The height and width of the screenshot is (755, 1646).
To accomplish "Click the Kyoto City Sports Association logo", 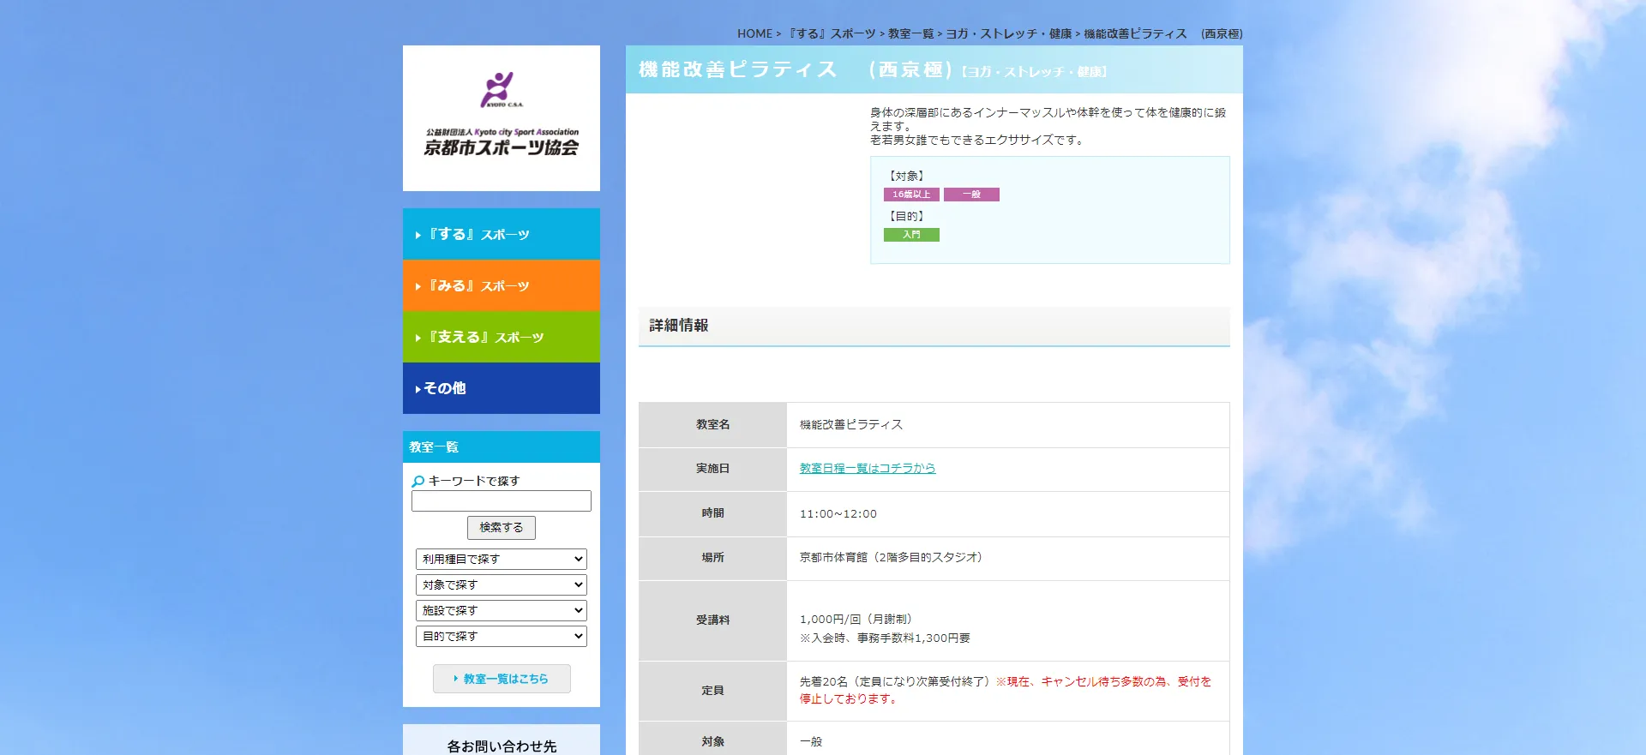I will (501, 116).
